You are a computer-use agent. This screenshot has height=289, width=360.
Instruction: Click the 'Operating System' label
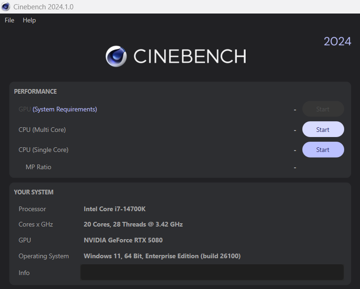(44, 256)
